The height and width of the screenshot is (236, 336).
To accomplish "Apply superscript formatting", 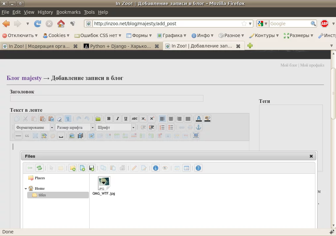I will point(152,119).
